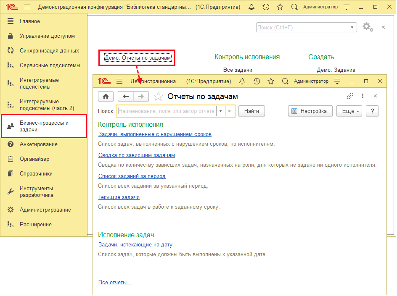Open help with the ? button
Screen dimensions: 397x296
(x=373, y=111)
